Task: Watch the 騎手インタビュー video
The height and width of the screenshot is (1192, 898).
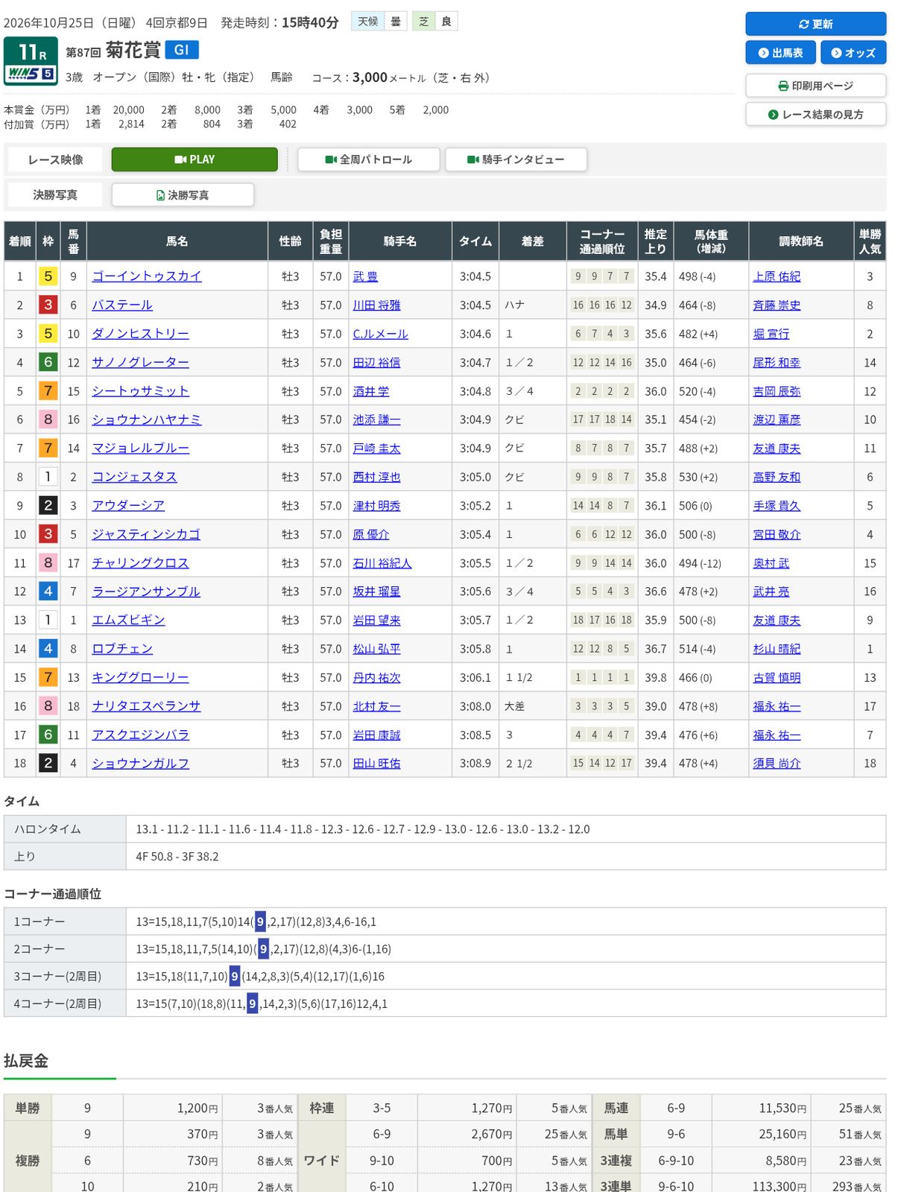Action: click(516, 159)
